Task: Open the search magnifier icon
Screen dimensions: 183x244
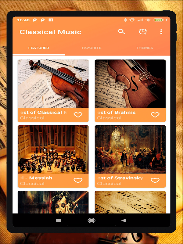Action: tap(121, 32)
